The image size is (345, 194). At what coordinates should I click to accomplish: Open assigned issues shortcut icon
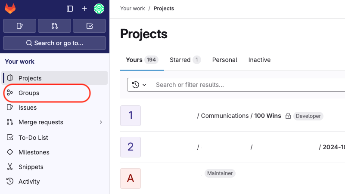pyautogui.click(x=19, y=26)
